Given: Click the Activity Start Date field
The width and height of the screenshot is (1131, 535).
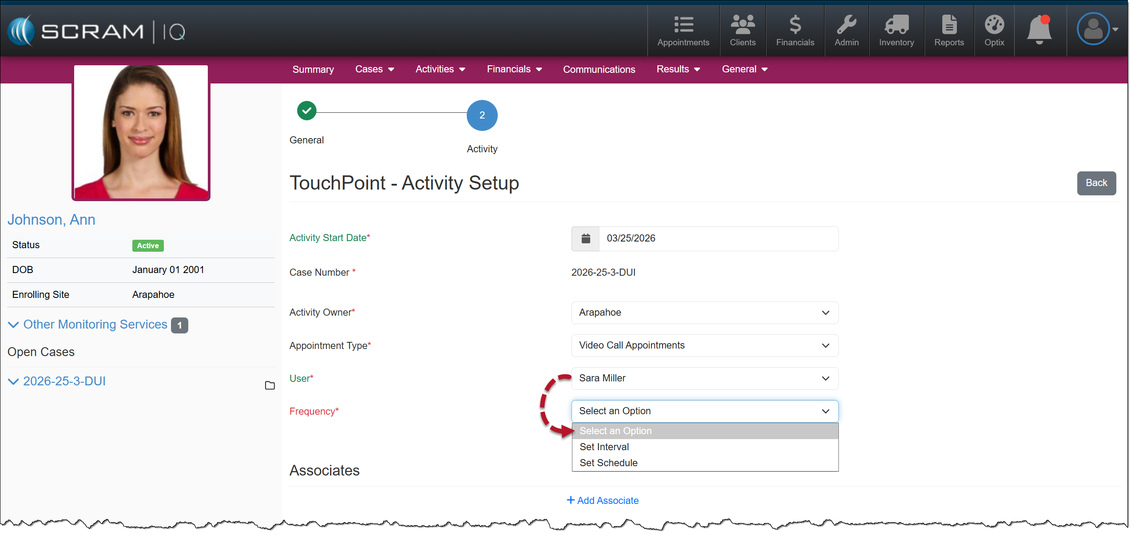Looking at the screenshot, I should click(x=718, y=238).
